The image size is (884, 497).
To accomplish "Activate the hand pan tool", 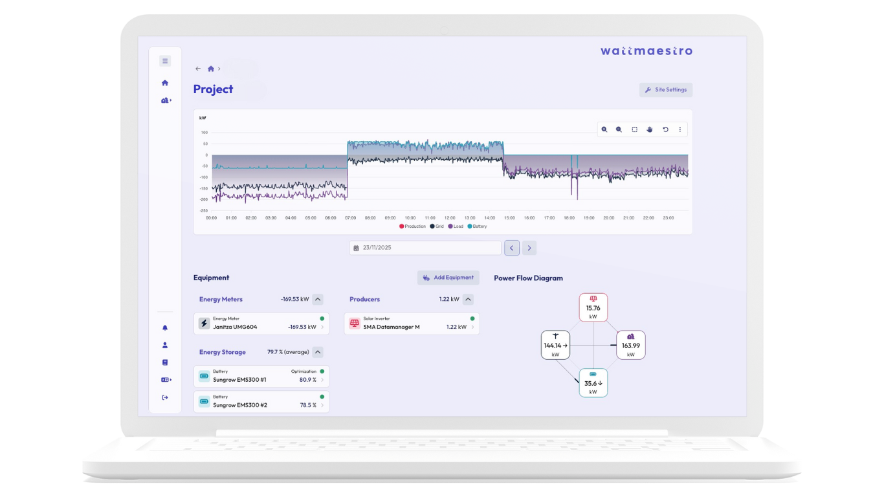I will 650,129.
